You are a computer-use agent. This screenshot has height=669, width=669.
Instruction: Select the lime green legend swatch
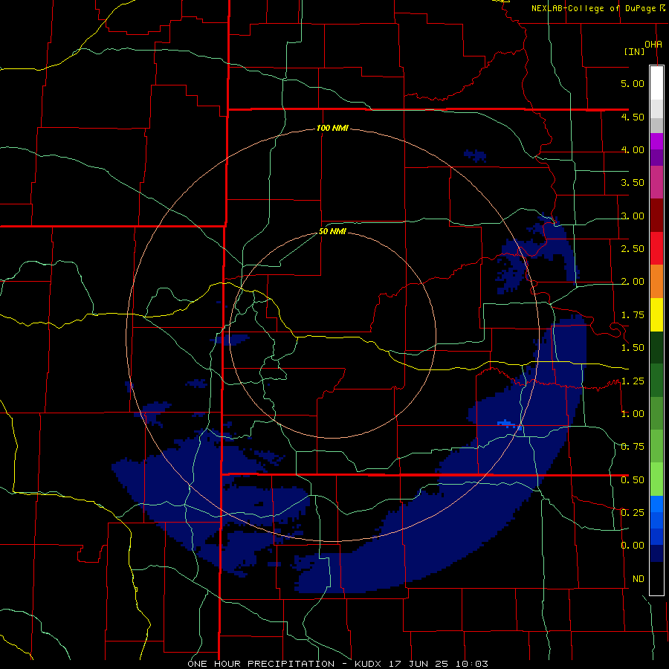(656, 479)
